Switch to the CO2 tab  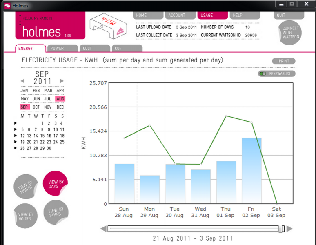(x=127, y=48)
